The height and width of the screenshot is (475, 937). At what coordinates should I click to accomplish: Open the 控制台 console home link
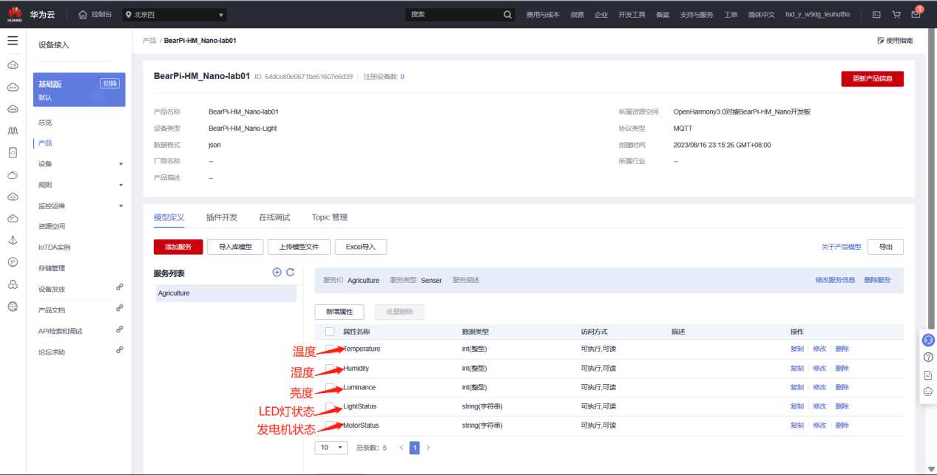click(x=95, y=14)
